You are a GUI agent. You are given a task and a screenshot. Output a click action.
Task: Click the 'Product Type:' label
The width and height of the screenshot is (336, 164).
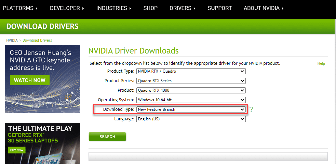[x=121, y=71]
